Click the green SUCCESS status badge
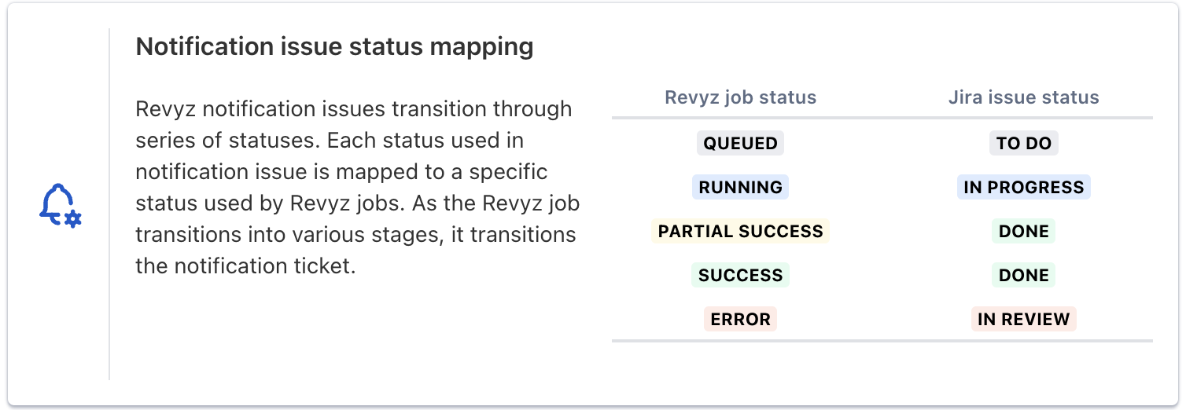1186x410 pixels. coord(740,275)
